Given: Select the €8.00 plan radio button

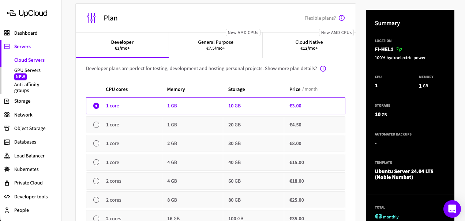Looking at the screenshot, I should coord(96,143).
